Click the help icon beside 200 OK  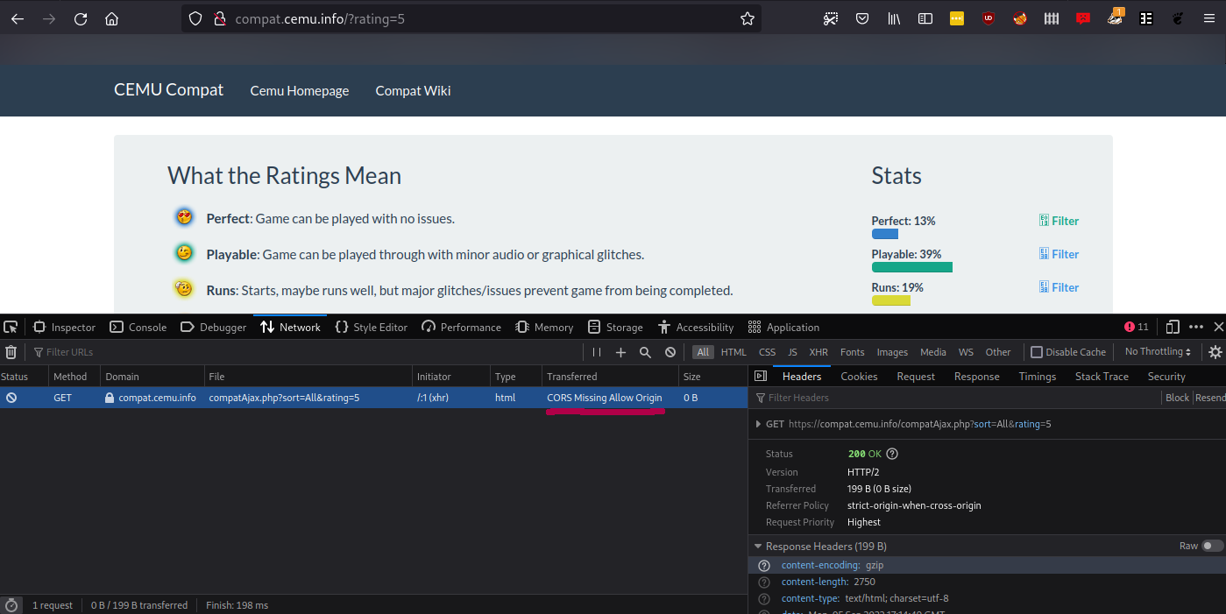892,454
